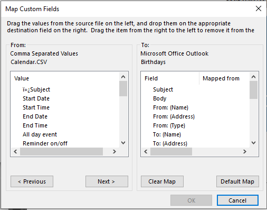Viewport: 267px width, 210px height.
Task: Click the up arrow on Field list scrollbar
Action: click(x=253, y=77)
